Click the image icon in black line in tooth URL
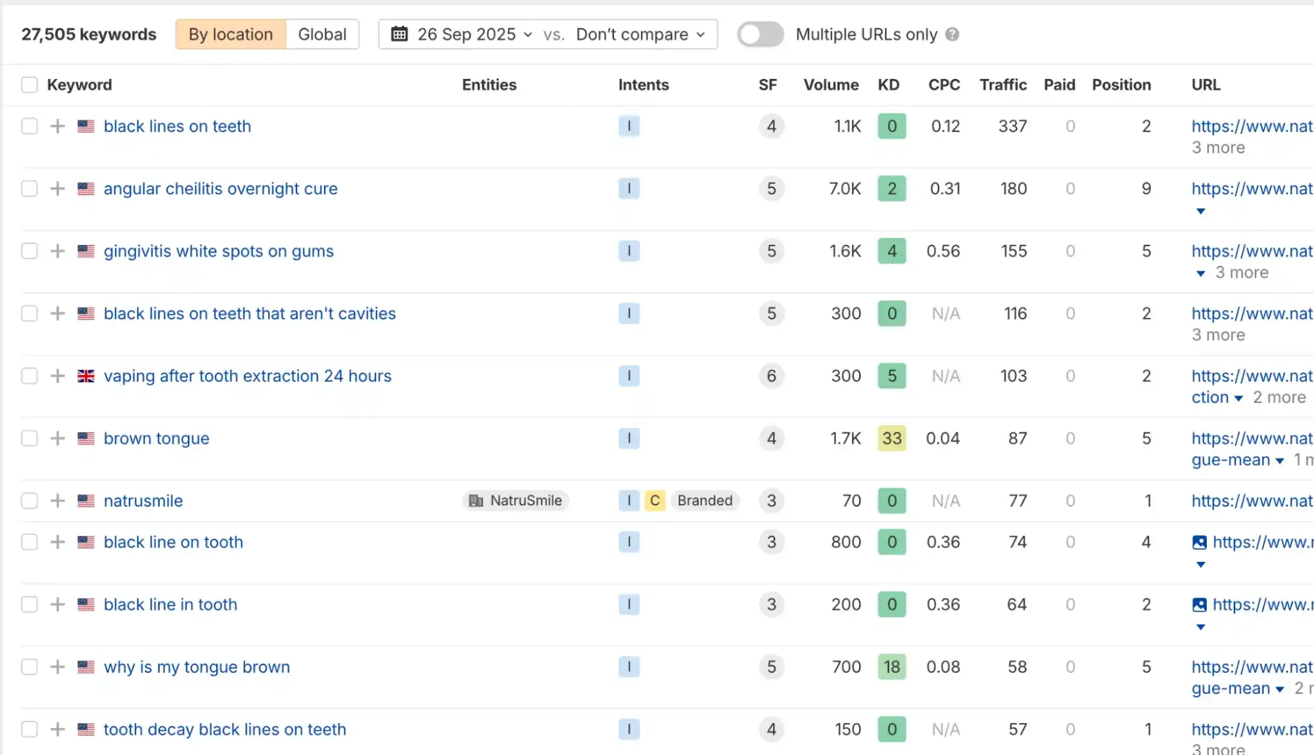 1199,605
